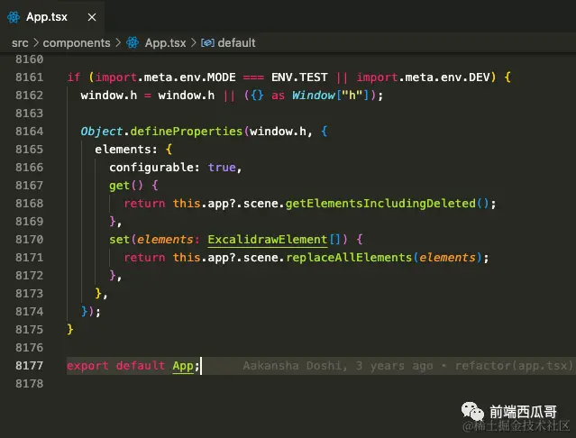Click the Object keyword on line 8164
Viewport: 576px width, 438px height.
[101, 132]
